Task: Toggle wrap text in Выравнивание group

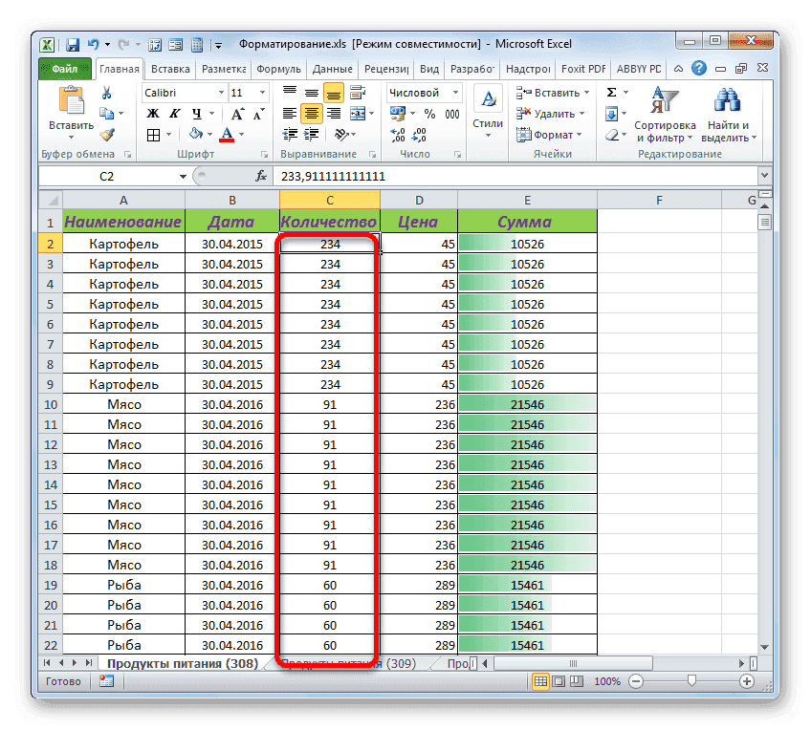Action: click(x=355, y=93)
